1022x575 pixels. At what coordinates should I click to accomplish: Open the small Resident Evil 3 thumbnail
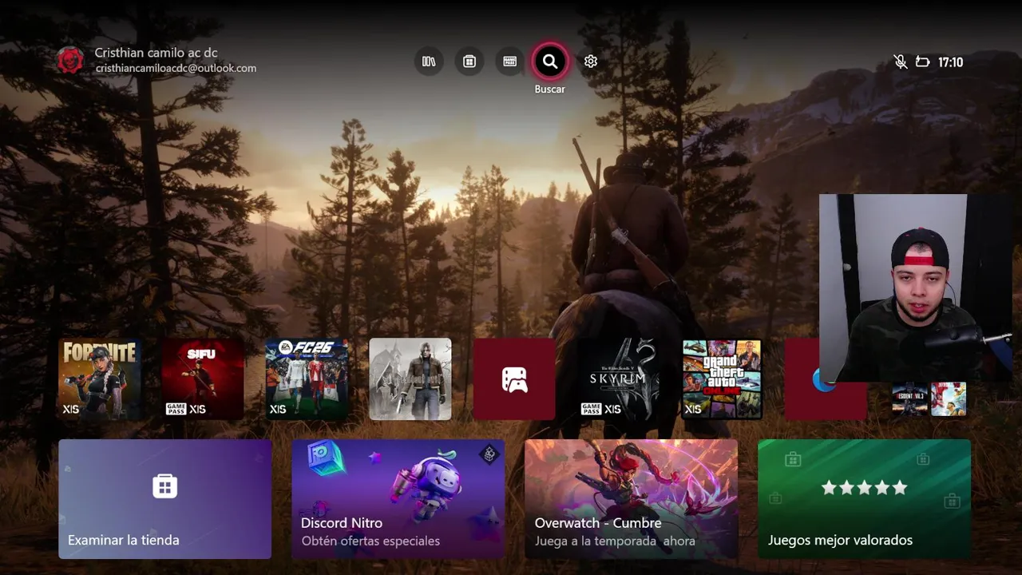pyautogui.click(x=909, y=399)
